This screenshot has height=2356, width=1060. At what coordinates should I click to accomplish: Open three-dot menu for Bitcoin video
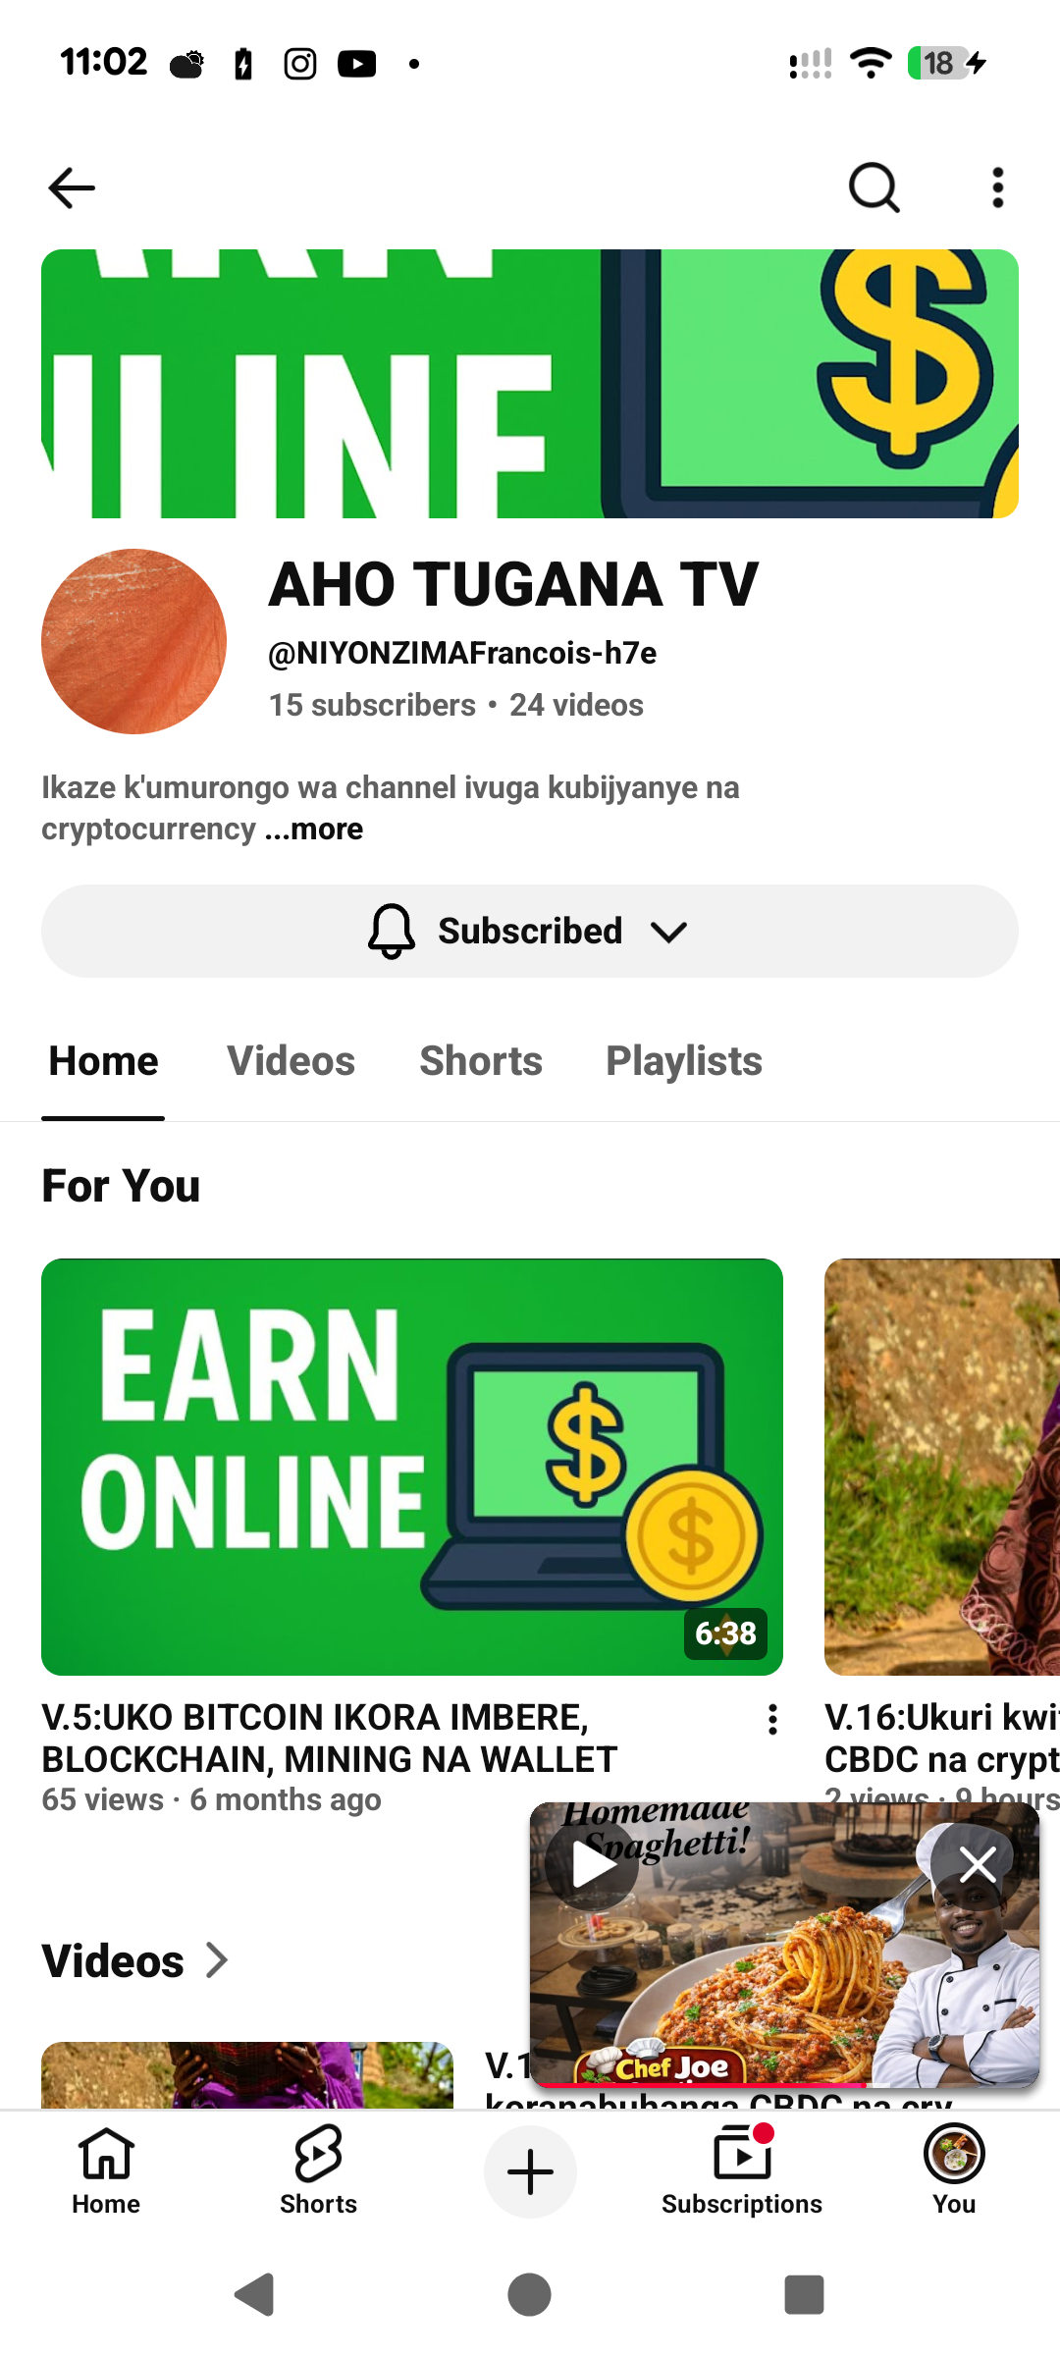tap(772, 1739)
